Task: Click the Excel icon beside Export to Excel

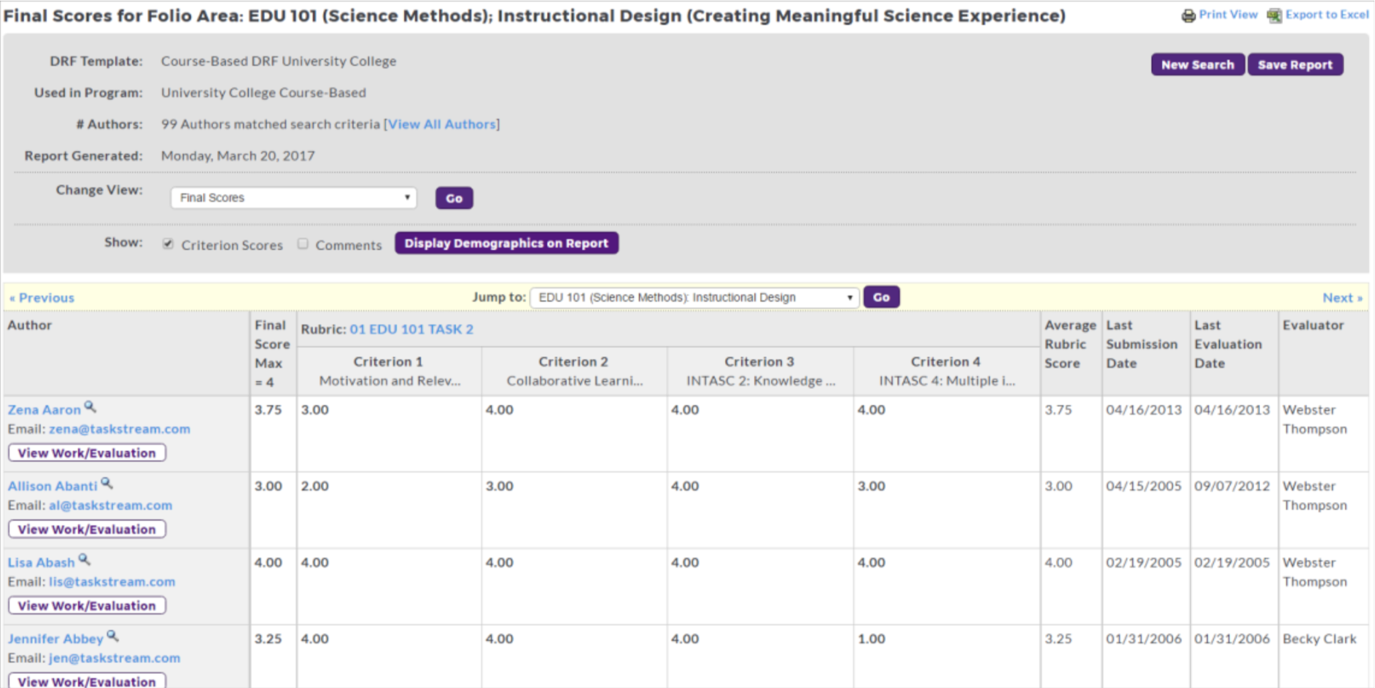Action: (1274, 15)
